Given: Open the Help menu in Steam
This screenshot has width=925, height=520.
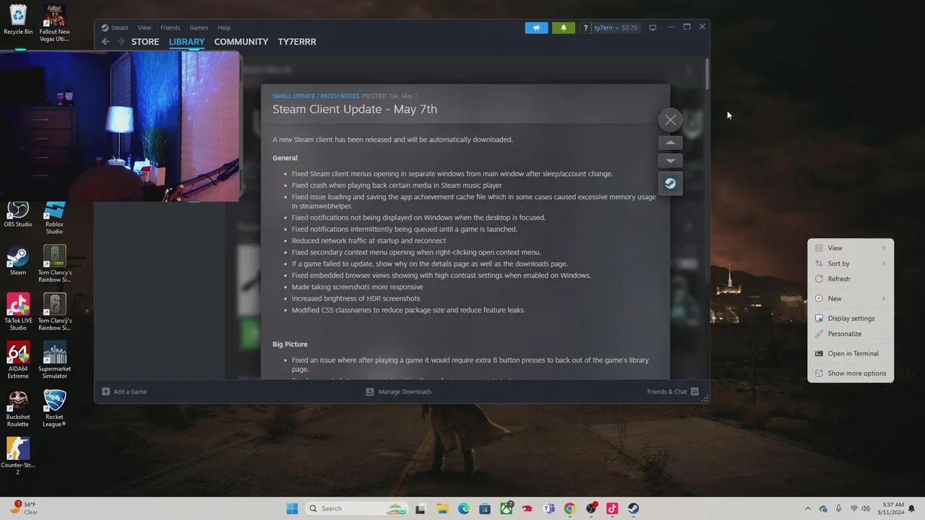Looking at the screenshot, I should tap(224, 27).
